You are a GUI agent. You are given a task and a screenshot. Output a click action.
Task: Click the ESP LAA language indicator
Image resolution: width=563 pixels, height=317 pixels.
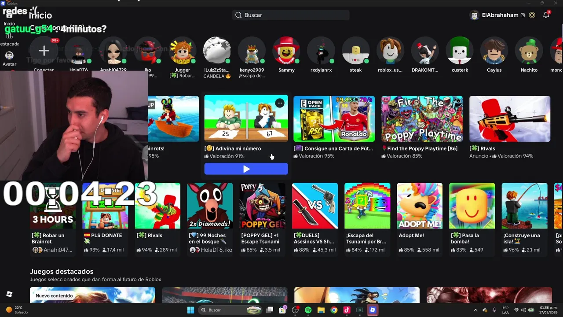pos(505,310)
